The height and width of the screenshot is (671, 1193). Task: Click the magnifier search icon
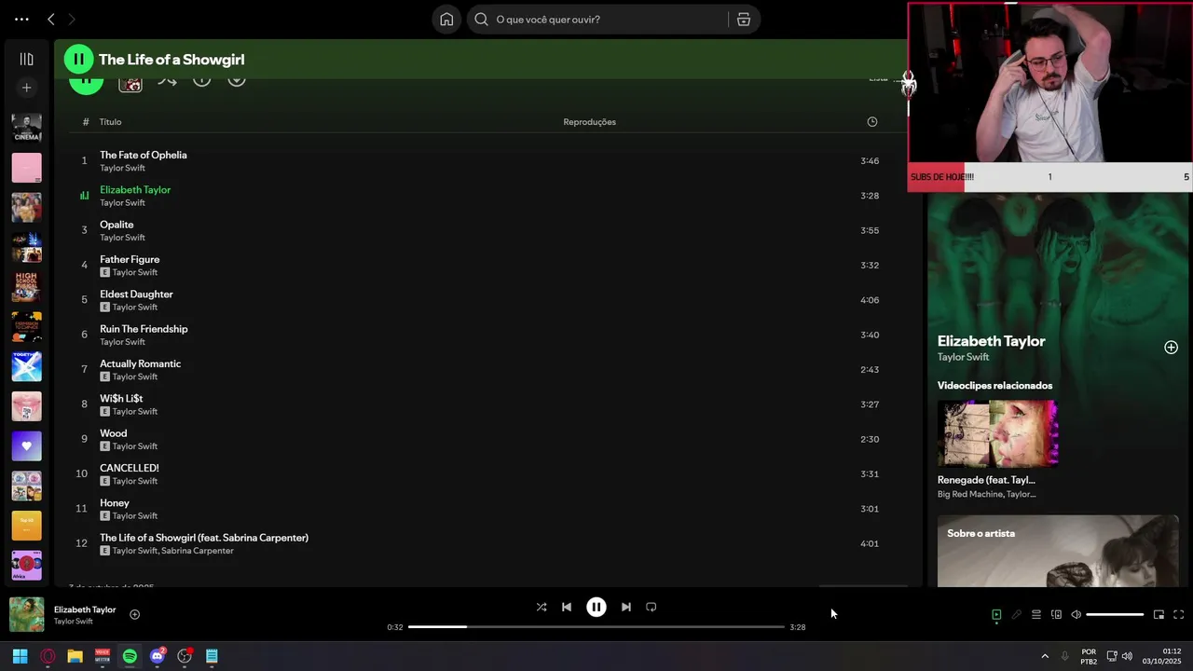pyautogui.click(x=482, y=19)
